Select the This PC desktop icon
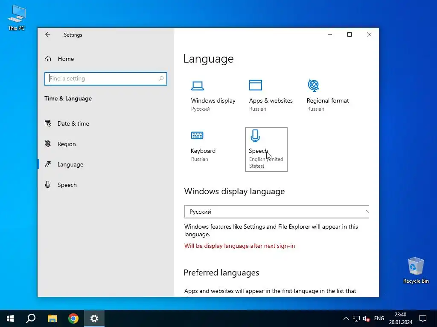The width and height of the screenshot is (437, 327). pos(17,18)
